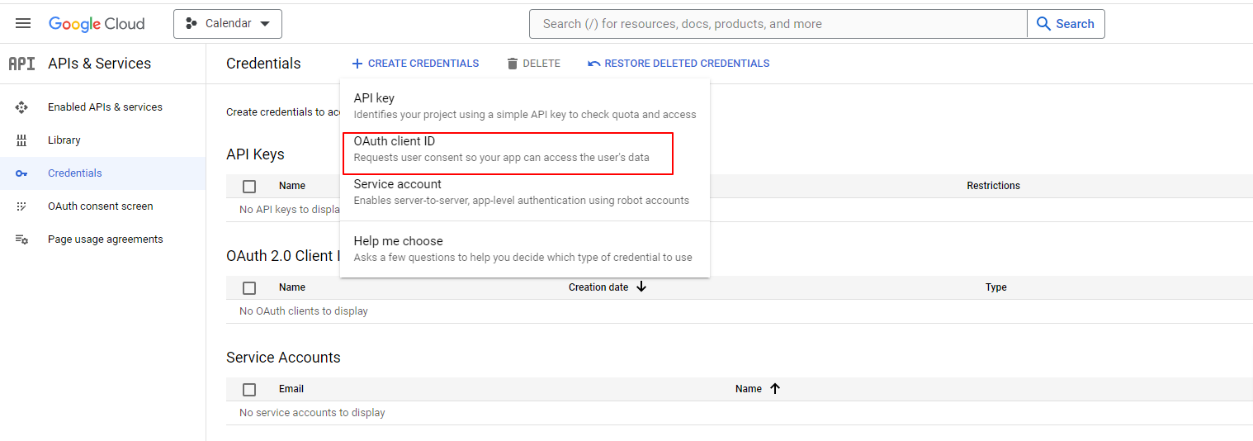Screen dimensions: 1253x441
Task: Open the hamburger navigation menu
Action: (x=23, y=23)
